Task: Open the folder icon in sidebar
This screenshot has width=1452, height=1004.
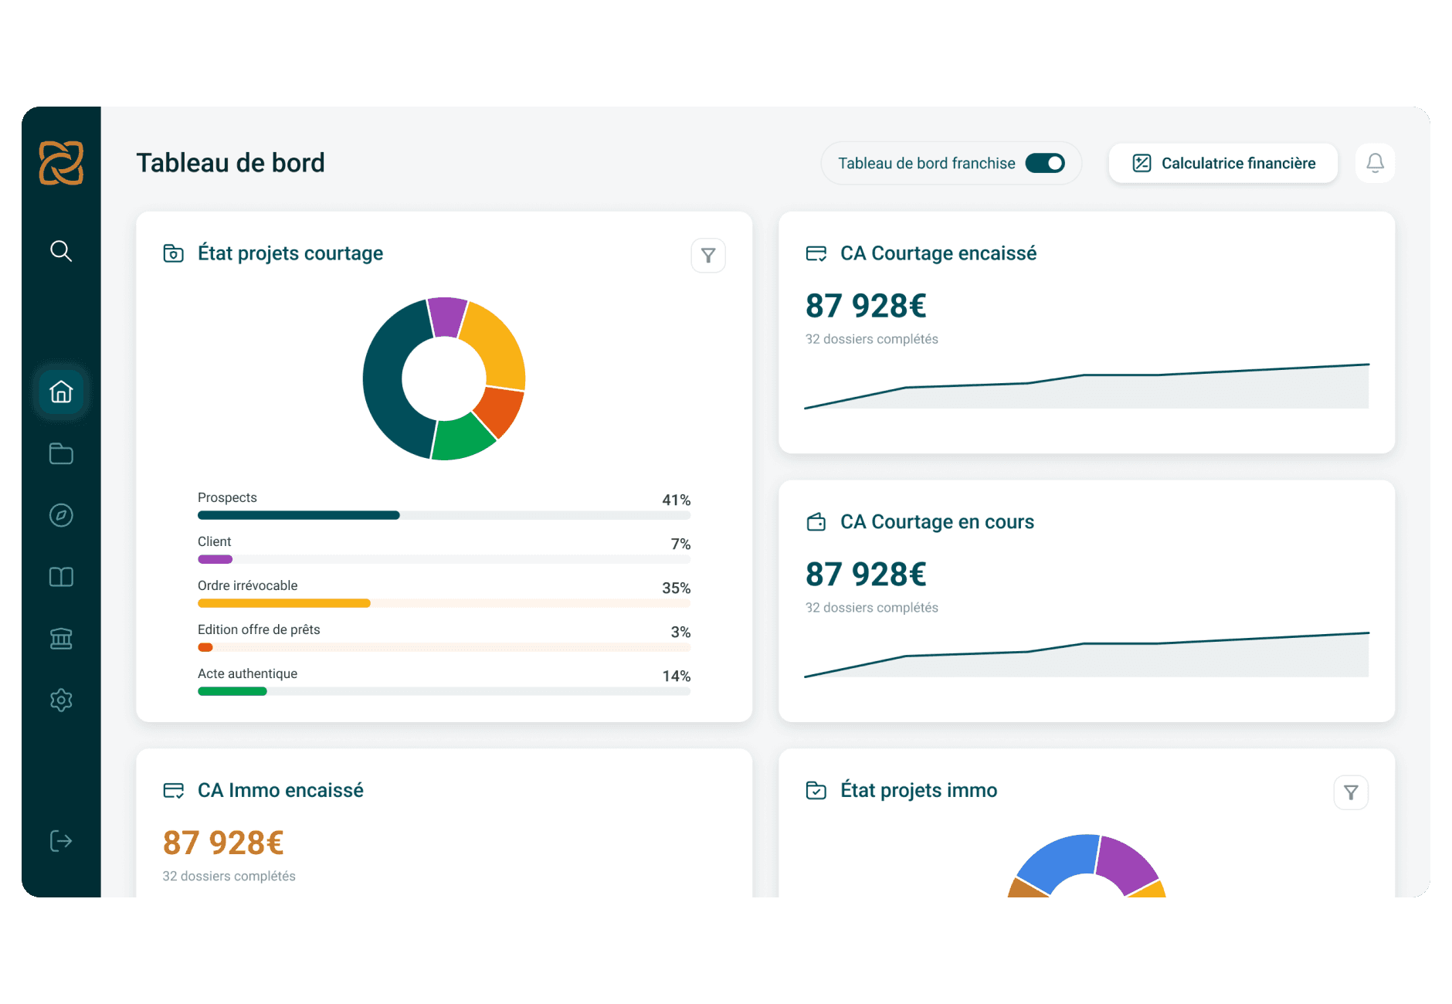Action: click(x=61, y=453)
